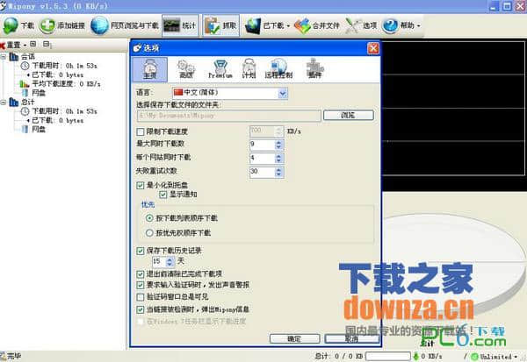The height and width of the screenshot is (362, 527).
Task: Click expand-all icon beside 重置
Action: click(33, 44)
